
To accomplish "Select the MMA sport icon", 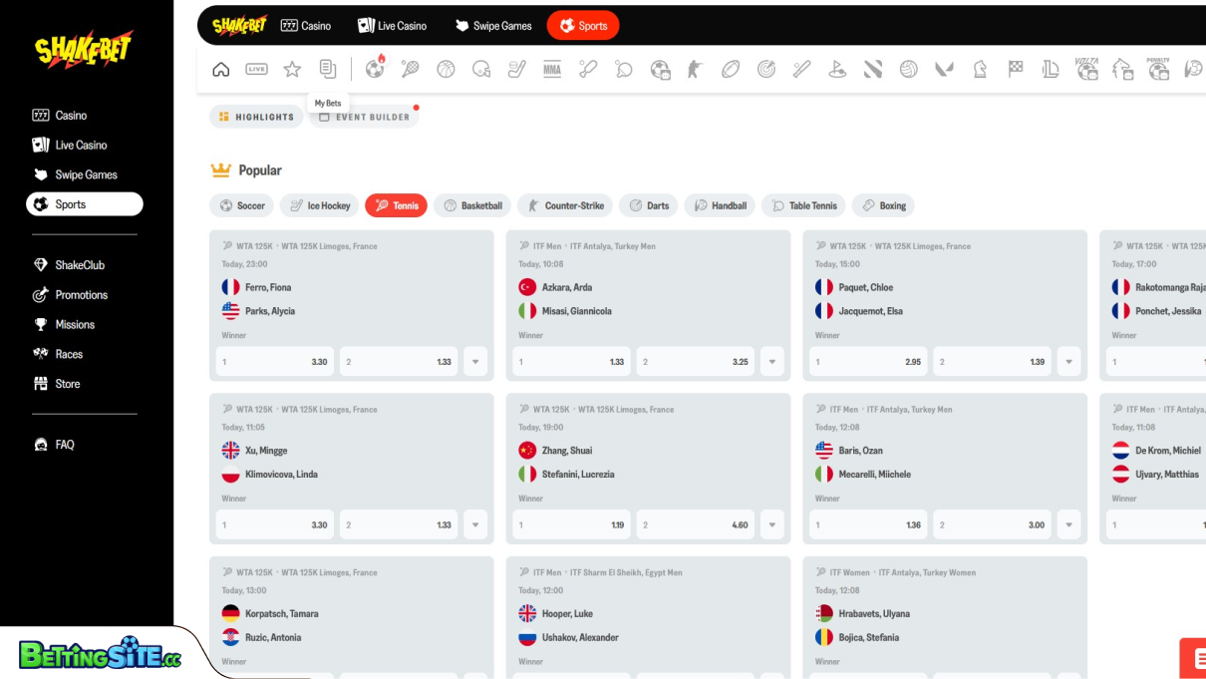I will click(552, 69).
